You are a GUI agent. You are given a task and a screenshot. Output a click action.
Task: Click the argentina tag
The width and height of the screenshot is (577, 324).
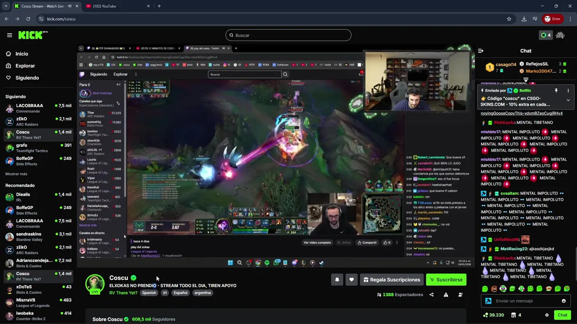[202, 293]
